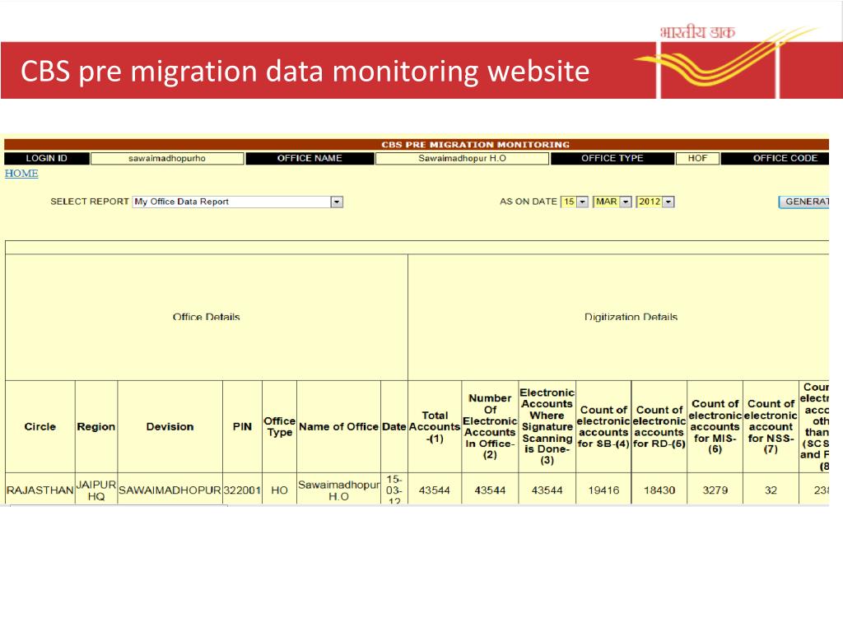Click the office type field HOF
The width and height of the screenshot is (843, 632).
point(697,159)
